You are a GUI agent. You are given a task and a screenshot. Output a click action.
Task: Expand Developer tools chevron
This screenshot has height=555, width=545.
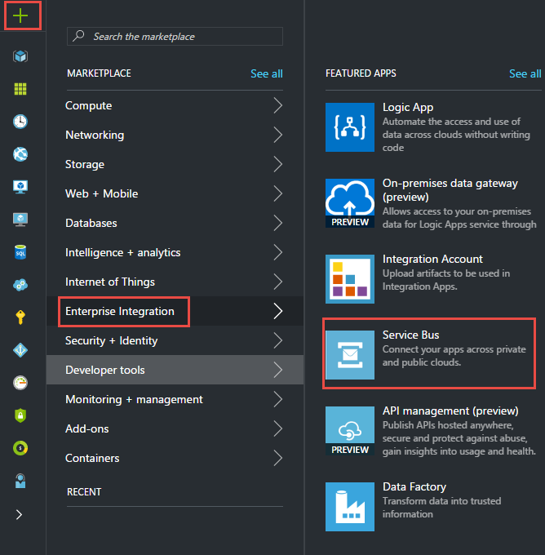click(278, 370)
